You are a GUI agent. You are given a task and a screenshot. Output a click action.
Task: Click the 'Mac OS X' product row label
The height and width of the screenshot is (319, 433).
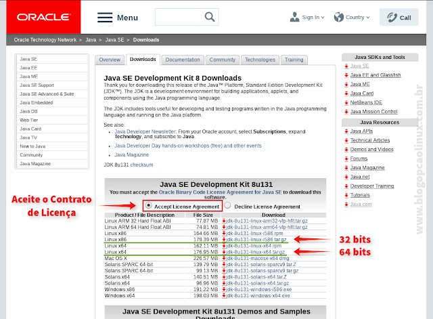[116, 258]
